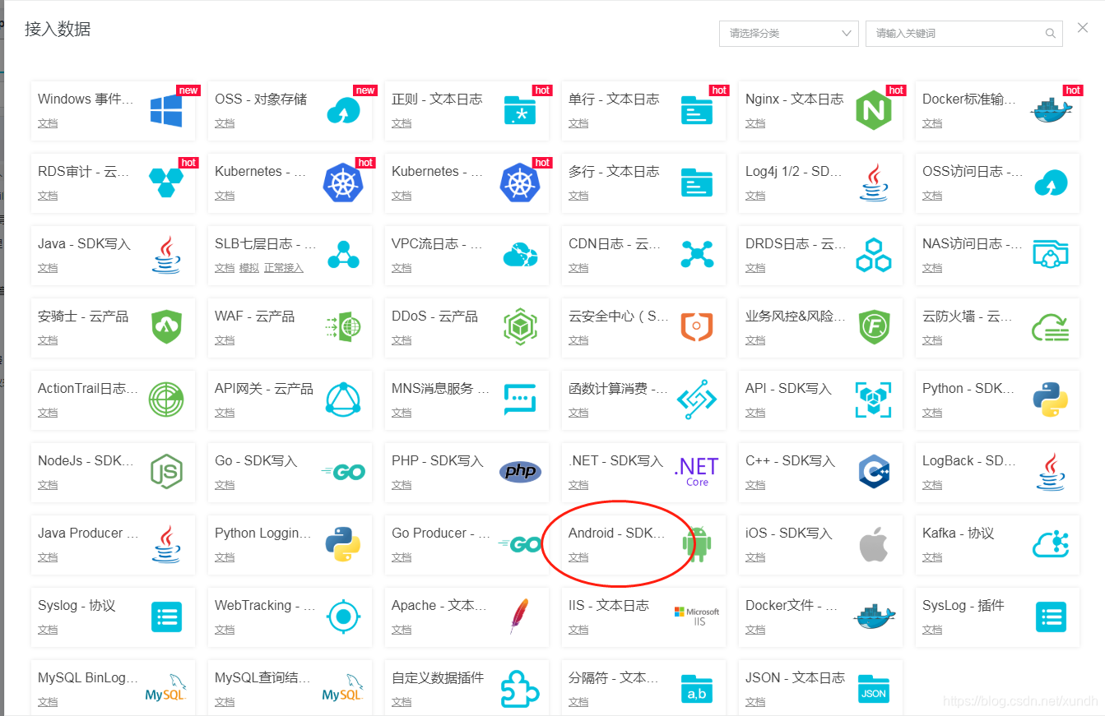
Task: Choose the Nginx hexagon logo icon
Action: 874,110
